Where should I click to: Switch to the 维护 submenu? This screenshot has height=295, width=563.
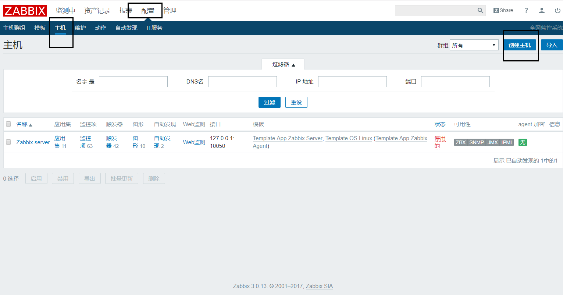pos(80,28)
